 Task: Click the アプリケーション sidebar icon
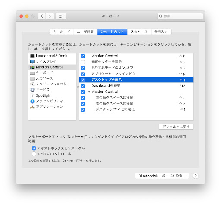tap(32, 107)
